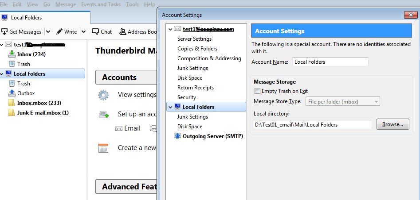This screenshot has width=420, height=200.
Task: Select Junk Settings under test1 account
Action: [x=192, y=68]
